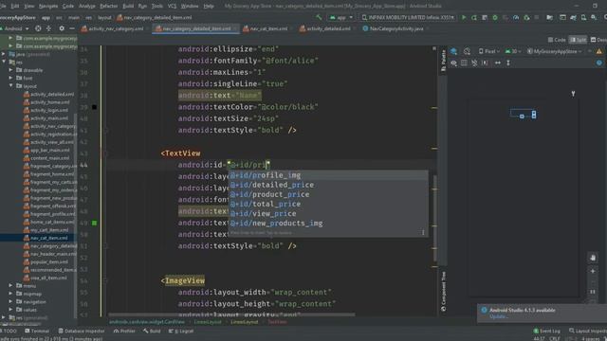Toggle view options eye icon in design toolbar
Viewport: 607px width, 341px height.
(453, 63)
